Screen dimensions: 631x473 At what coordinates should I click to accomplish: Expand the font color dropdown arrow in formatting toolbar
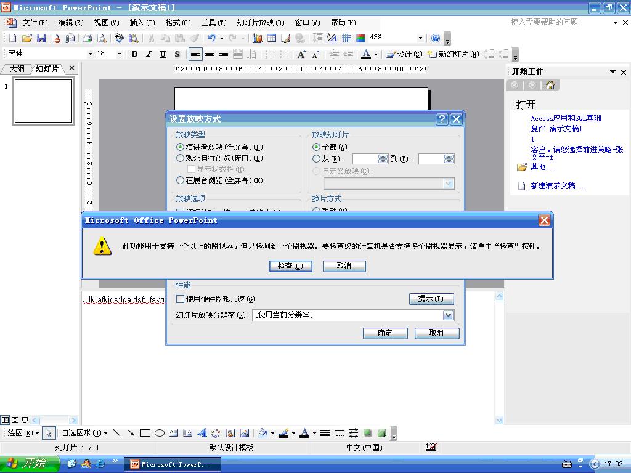coord(377,54)
